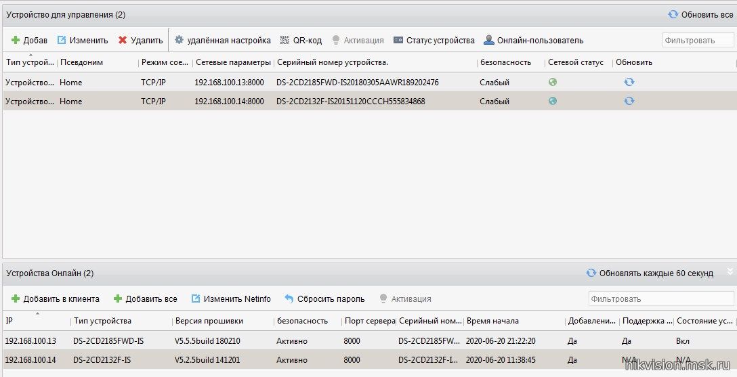Sort by Порт сервера column header
Screen dimensions: 737x377
(x=370, y=321)
